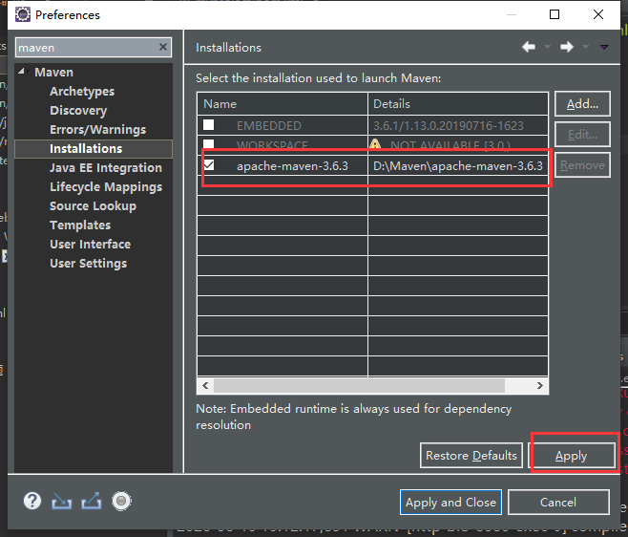Open Source Lookup settings
The width and height of the screenshot is (628, 537).
[93, 206]
